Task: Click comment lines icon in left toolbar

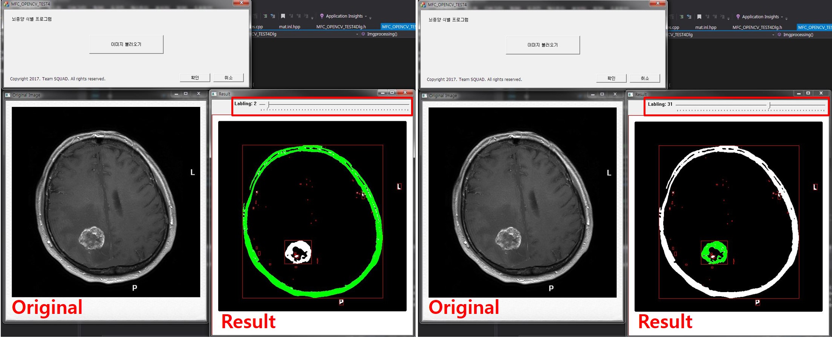Action: coord(265,16)
